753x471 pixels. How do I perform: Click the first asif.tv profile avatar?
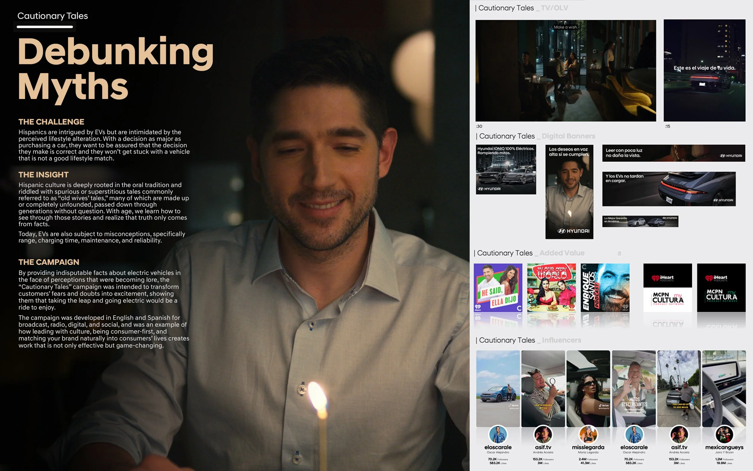[x=543, y=434]
